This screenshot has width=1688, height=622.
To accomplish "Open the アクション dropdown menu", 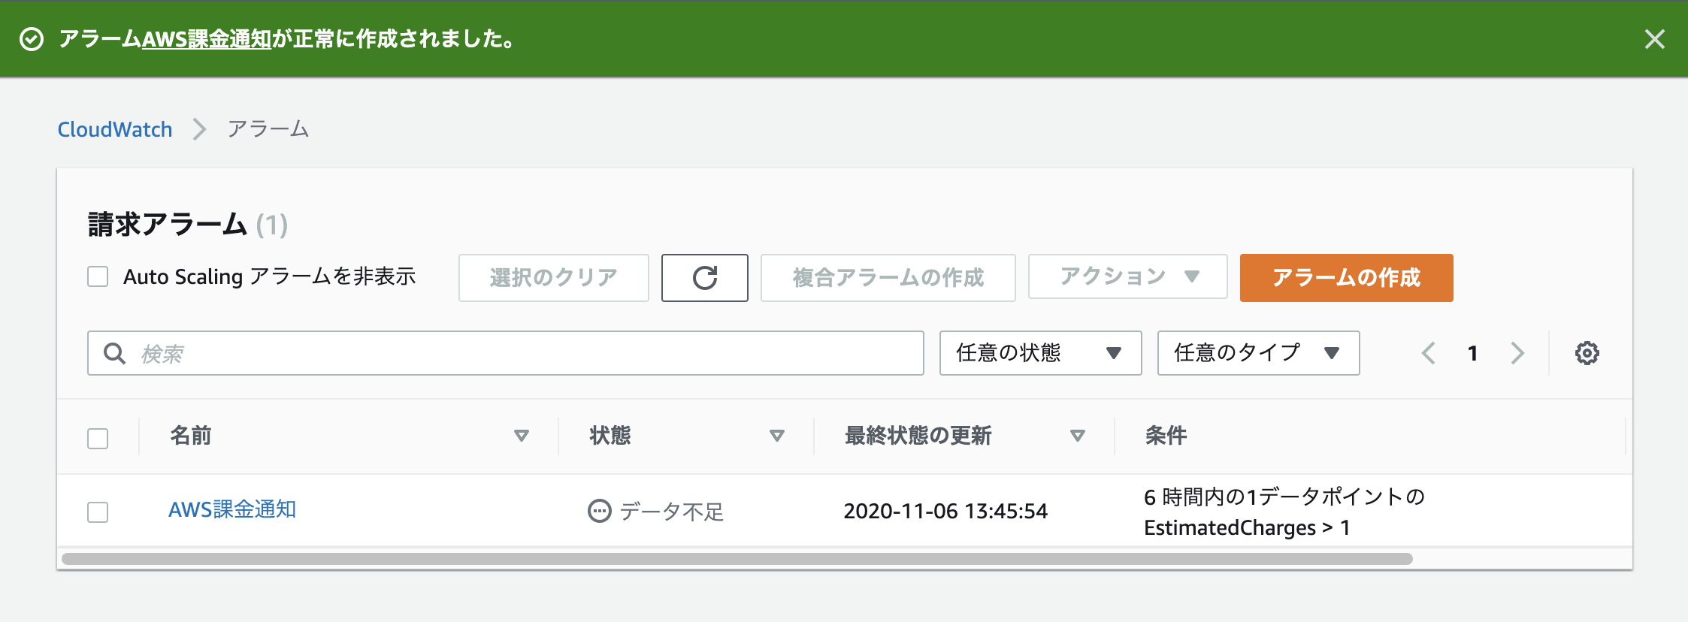I will 1128,276.
